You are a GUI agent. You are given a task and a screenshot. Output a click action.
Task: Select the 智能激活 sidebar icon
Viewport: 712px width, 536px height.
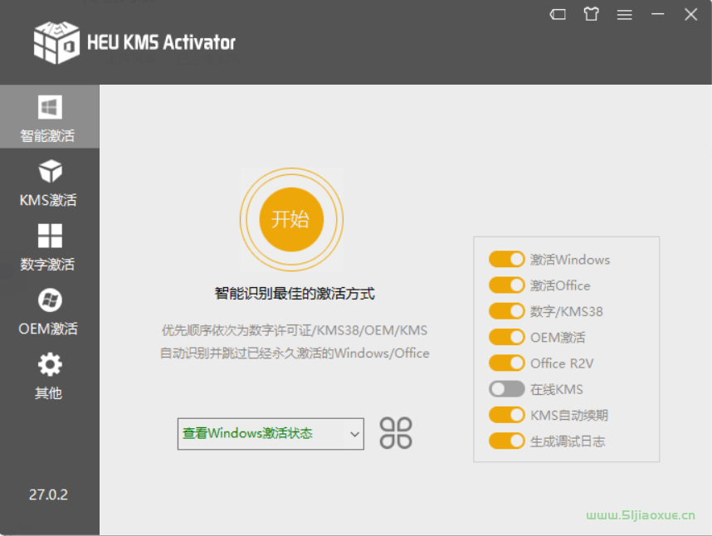coord(48,116)
